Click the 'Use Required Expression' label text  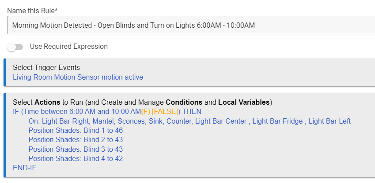coord(68,47)
